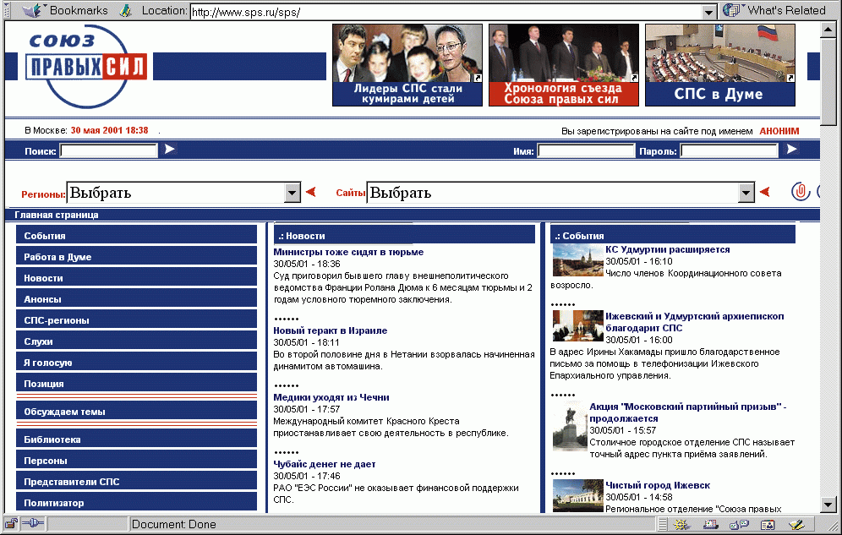Click the vertical scrollbar thumb
Viewport: 842px width, 535px height.
tap(828, 82)
